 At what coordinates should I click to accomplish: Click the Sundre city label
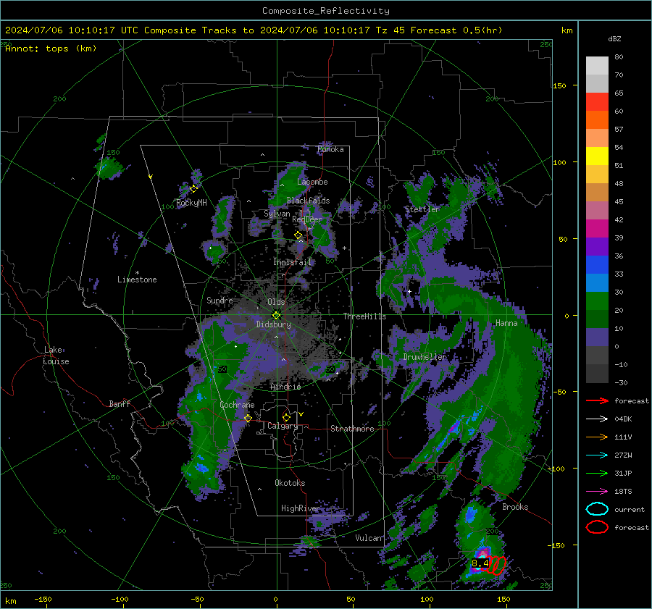click(220, 300)
